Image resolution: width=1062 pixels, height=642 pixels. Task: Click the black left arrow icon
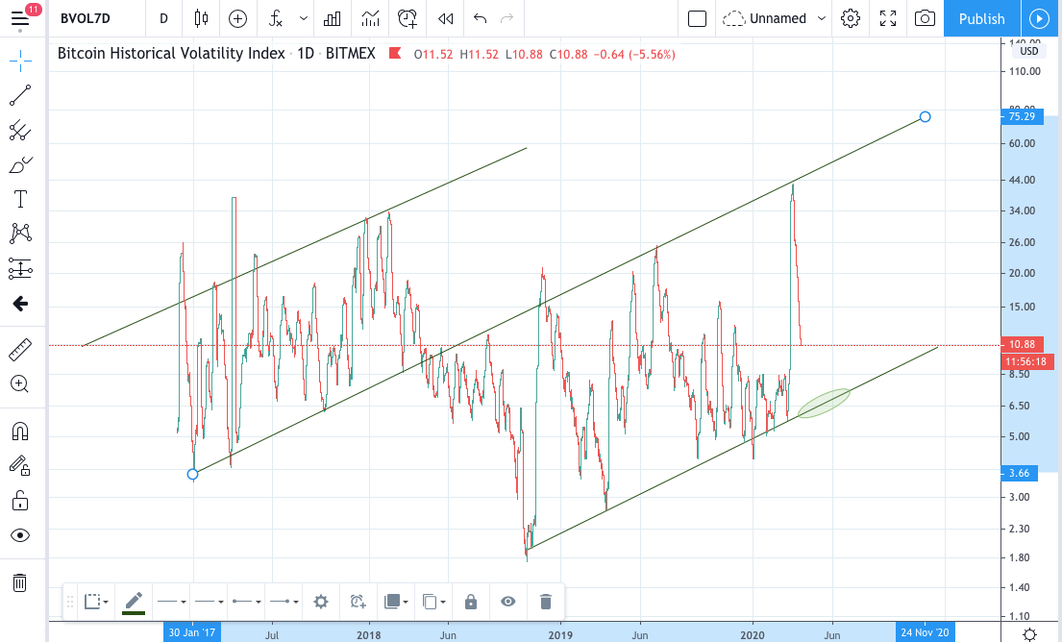point(20,304)
